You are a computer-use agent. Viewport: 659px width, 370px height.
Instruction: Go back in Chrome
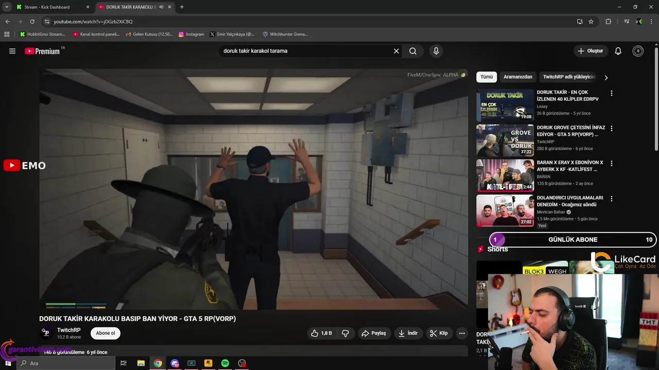click(x=7, y=22)
